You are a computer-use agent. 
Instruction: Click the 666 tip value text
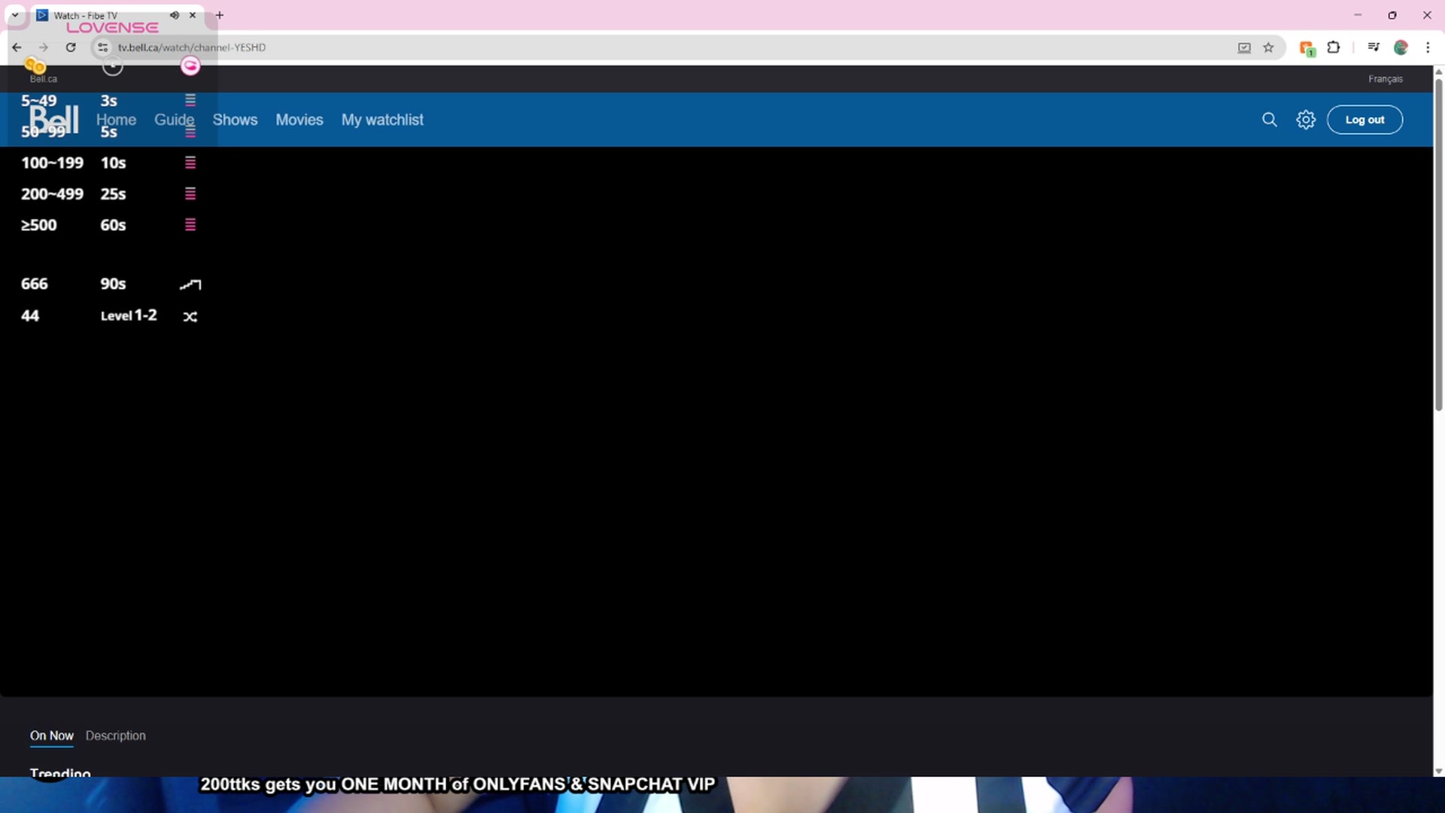[x=35, y=284]
